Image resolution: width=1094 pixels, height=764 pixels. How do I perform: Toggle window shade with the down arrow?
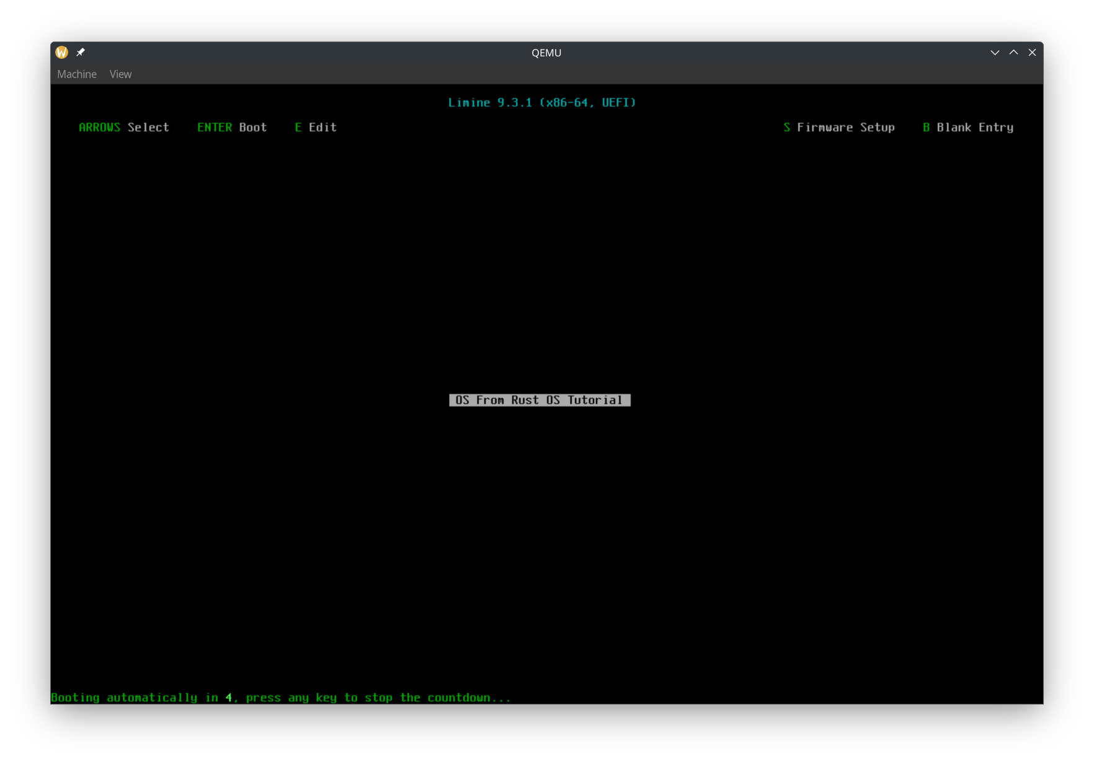[x=995, y=52]
